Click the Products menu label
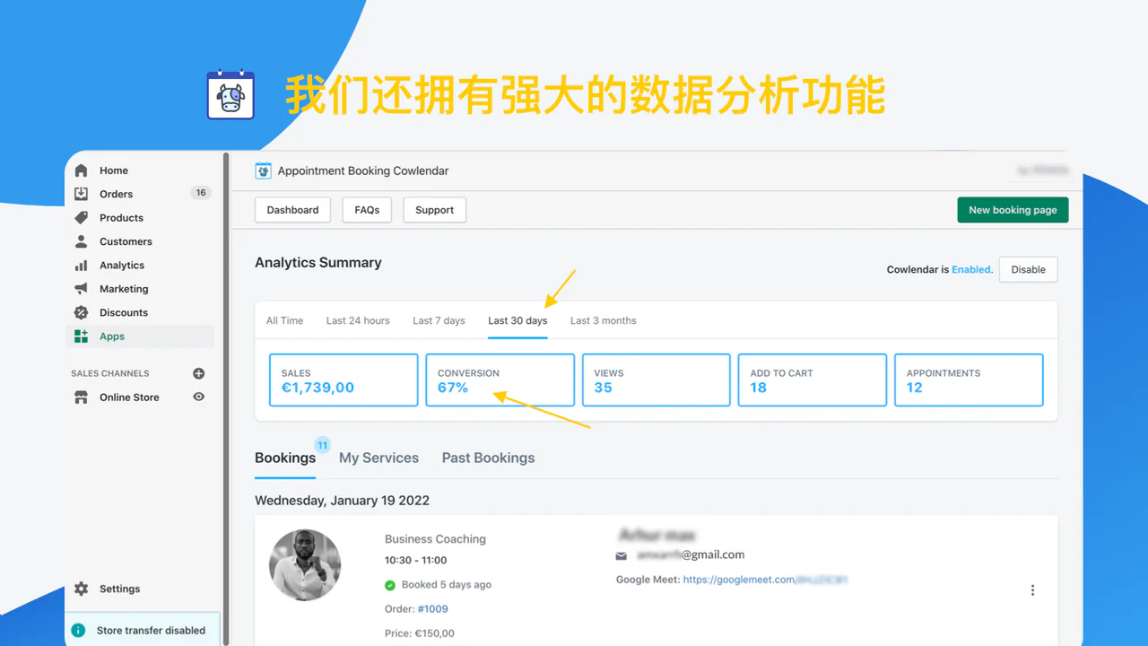The image size is (1148, 646). click(x=121, y=218)
